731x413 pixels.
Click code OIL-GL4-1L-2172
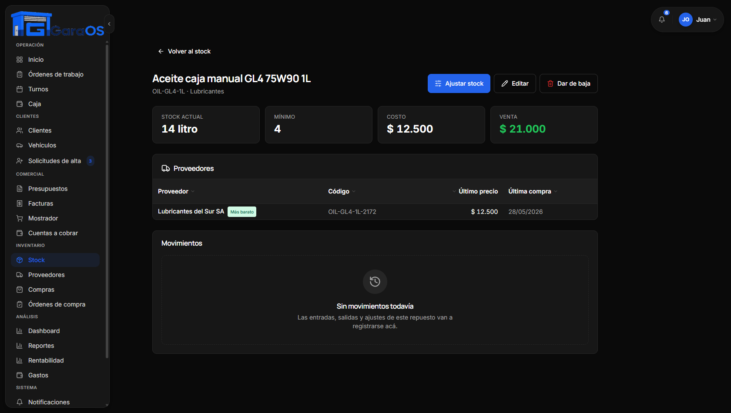[x=352, y=212]
